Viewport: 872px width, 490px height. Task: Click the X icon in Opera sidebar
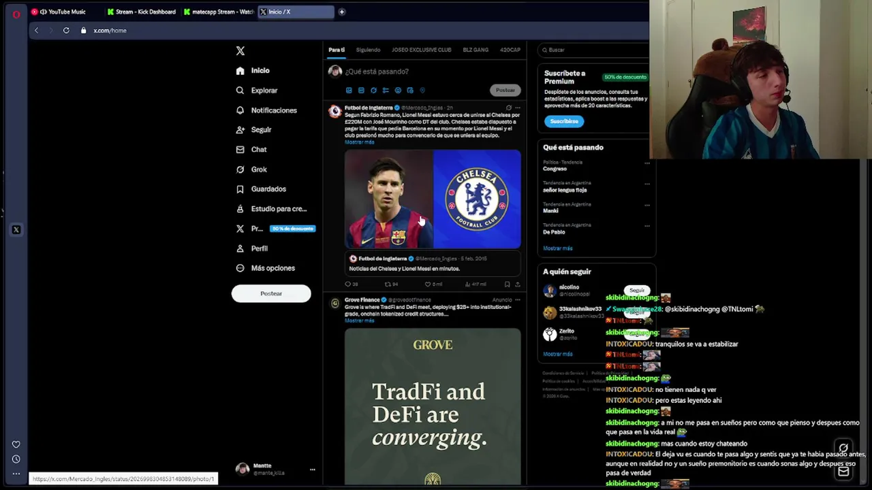[16, 230]
